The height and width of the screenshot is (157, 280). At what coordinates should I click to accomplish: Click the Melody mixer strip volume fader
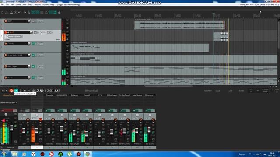click(49, 131)
